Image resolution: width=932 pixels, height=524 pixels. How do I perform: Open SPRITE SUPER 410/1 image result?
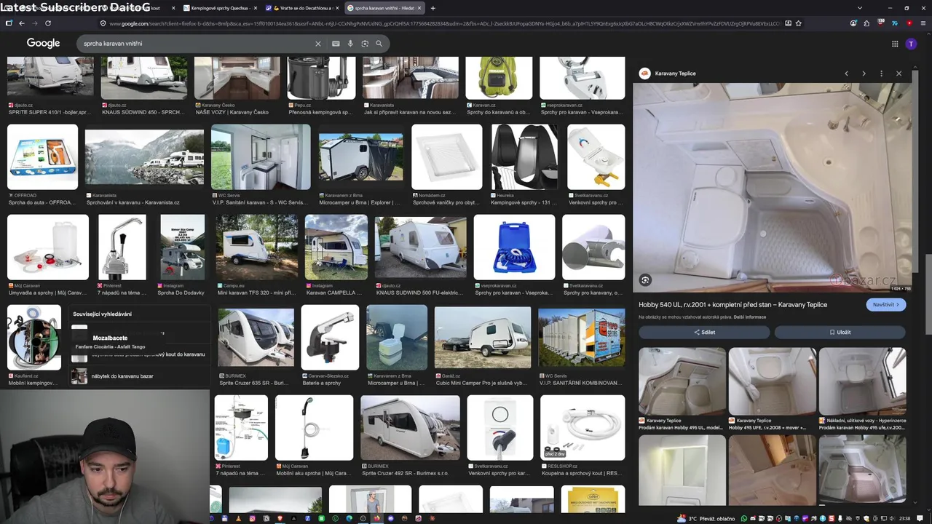coord(50,86)
